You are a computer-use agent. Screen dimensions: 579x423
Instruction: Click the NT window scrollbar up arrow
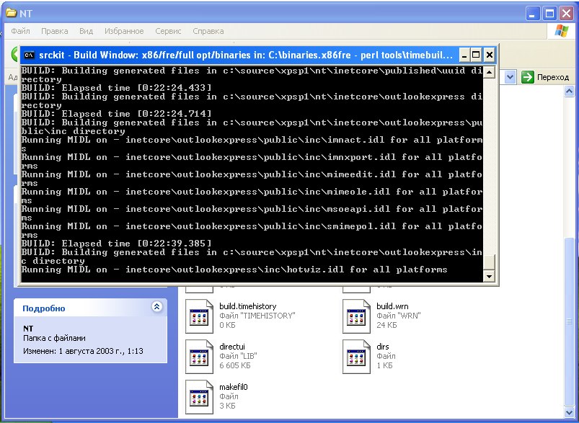pyautogui.click(x=569, y=91)
